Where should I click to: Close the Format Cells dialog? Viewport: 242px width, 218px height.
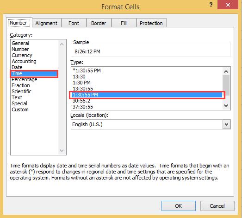click(228, 5)
